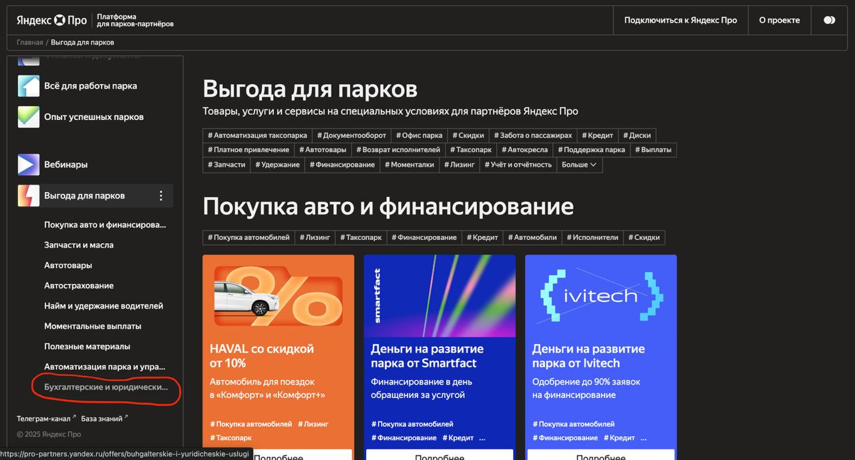Filter by #Автоматизация таксопарка tag
This screenshot has width=855, height=460.
pos(257,135)
